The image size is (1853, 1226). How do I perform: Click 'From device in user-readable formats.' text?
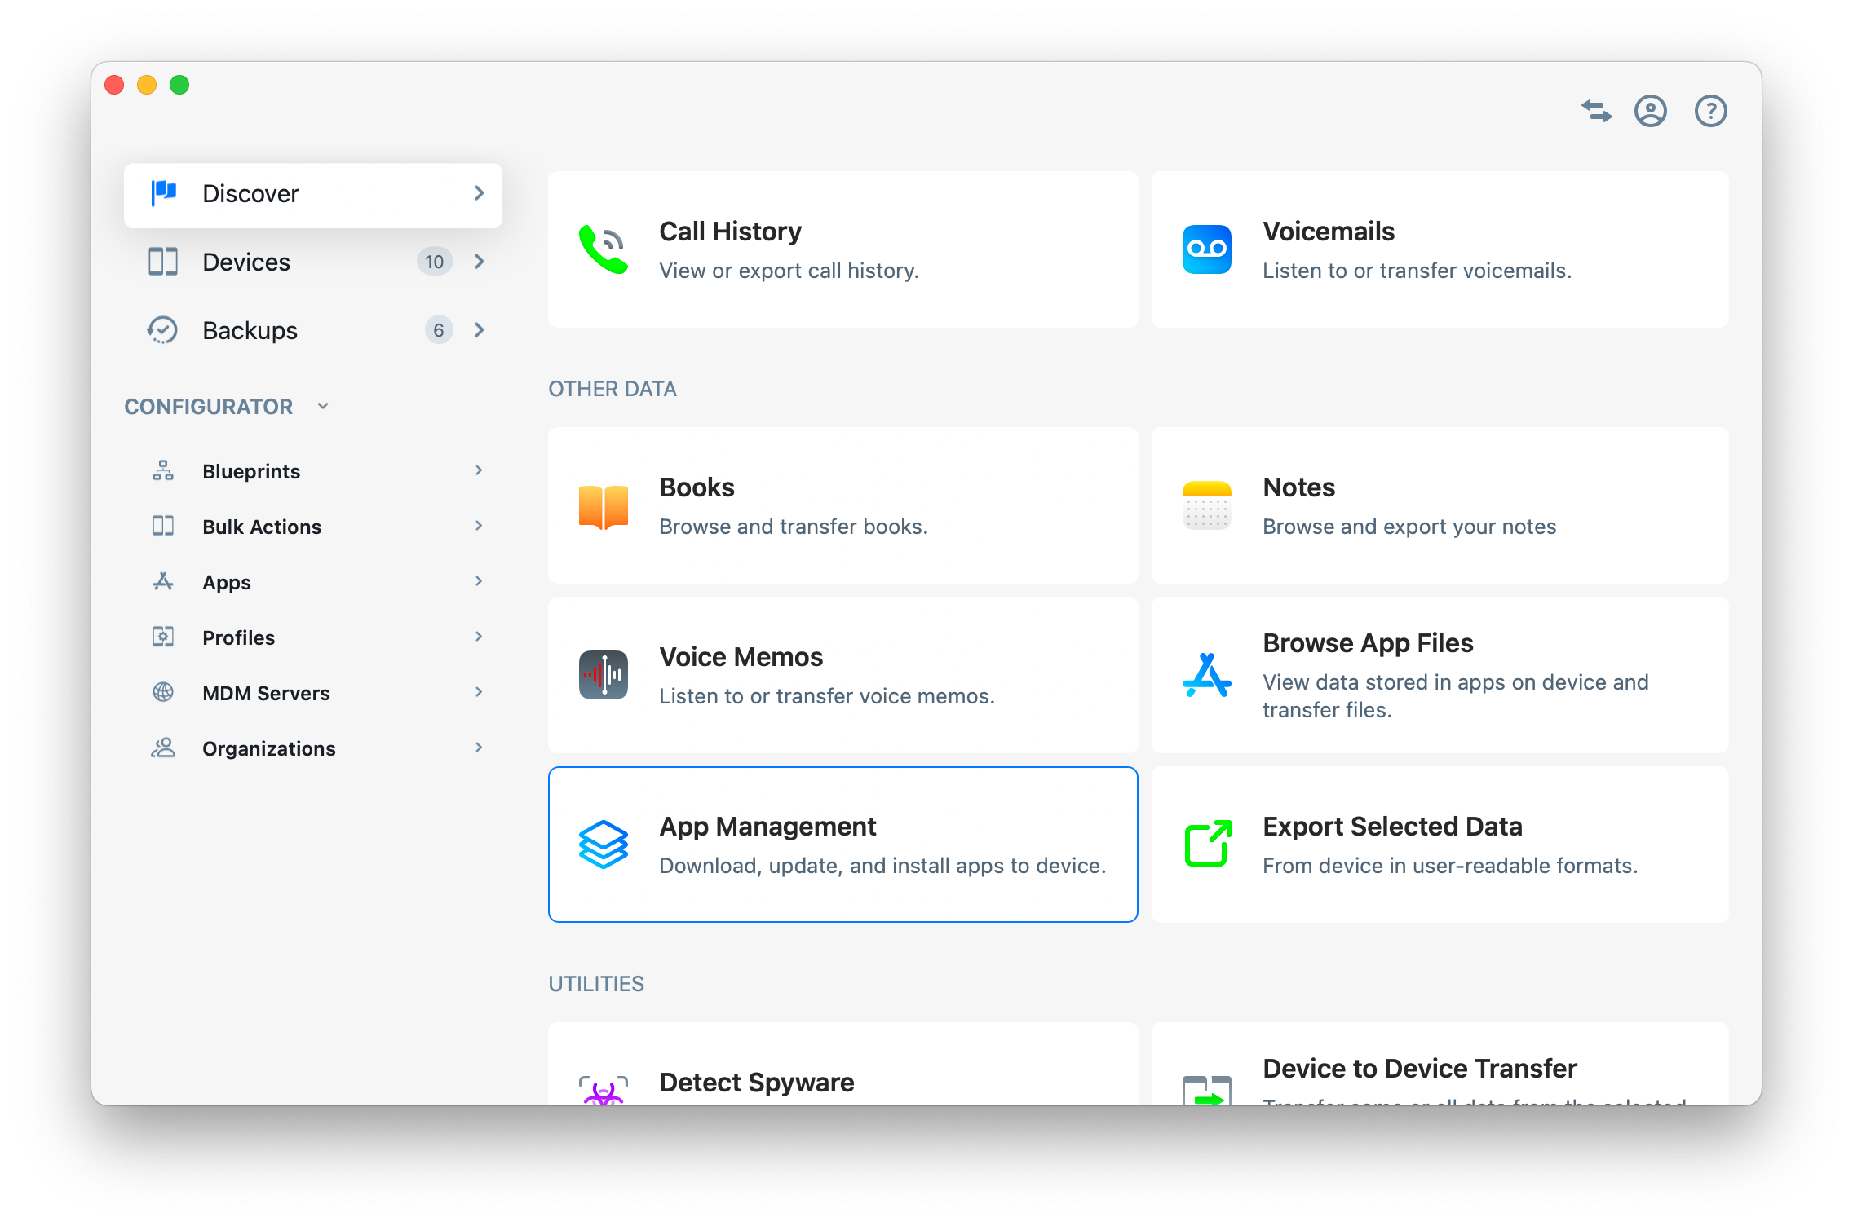tap(1449, 866)
